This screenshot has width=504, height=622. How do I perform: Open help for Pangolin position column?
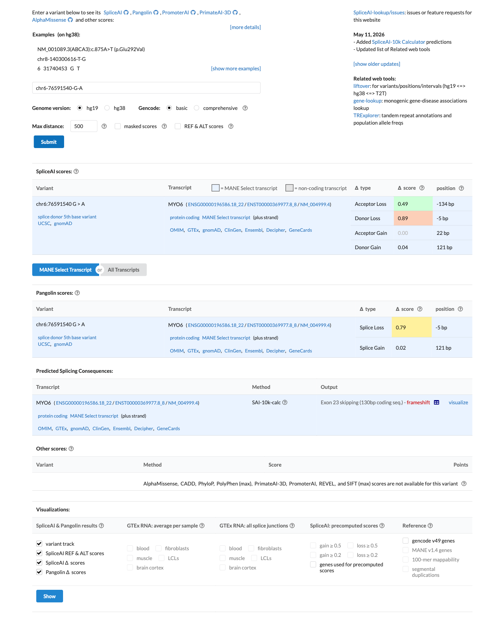[x=460, y=309]
